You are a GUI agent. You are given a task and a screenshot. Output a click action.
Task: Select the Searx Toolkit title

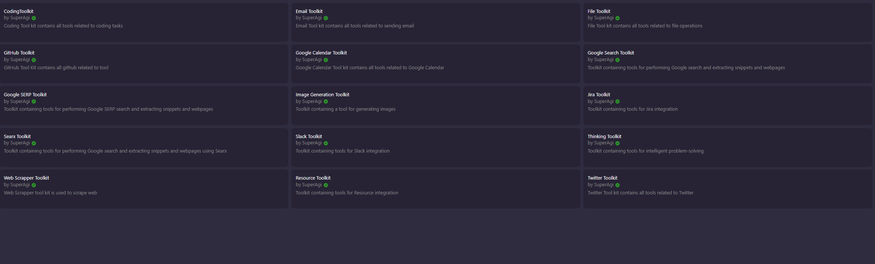tap(17, 137)
